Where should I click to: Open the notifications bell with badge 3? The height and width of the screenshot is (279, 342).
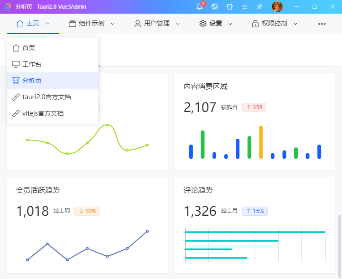click(199, 6)
